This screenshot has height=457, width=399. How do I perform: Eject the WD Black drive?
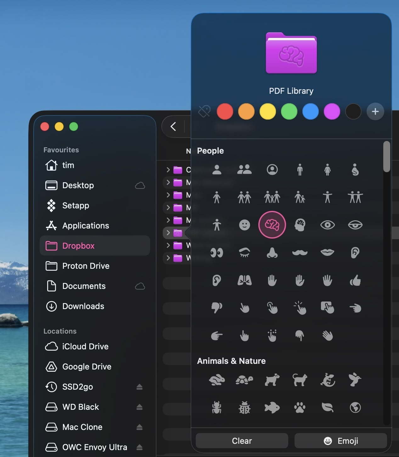click(139, 407)
